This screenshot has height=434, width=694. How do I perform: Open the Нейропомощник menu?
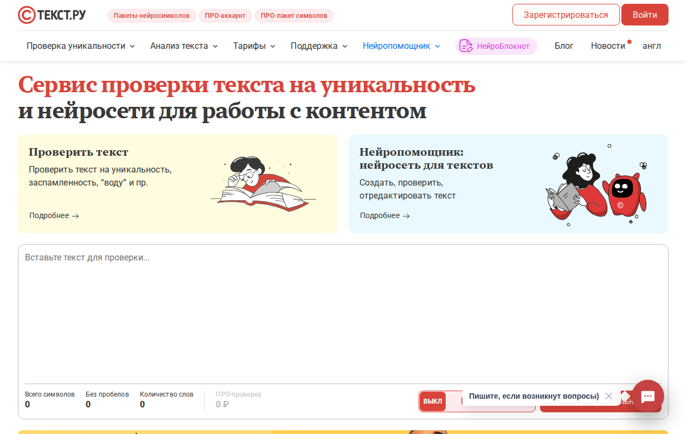point(402,46)
